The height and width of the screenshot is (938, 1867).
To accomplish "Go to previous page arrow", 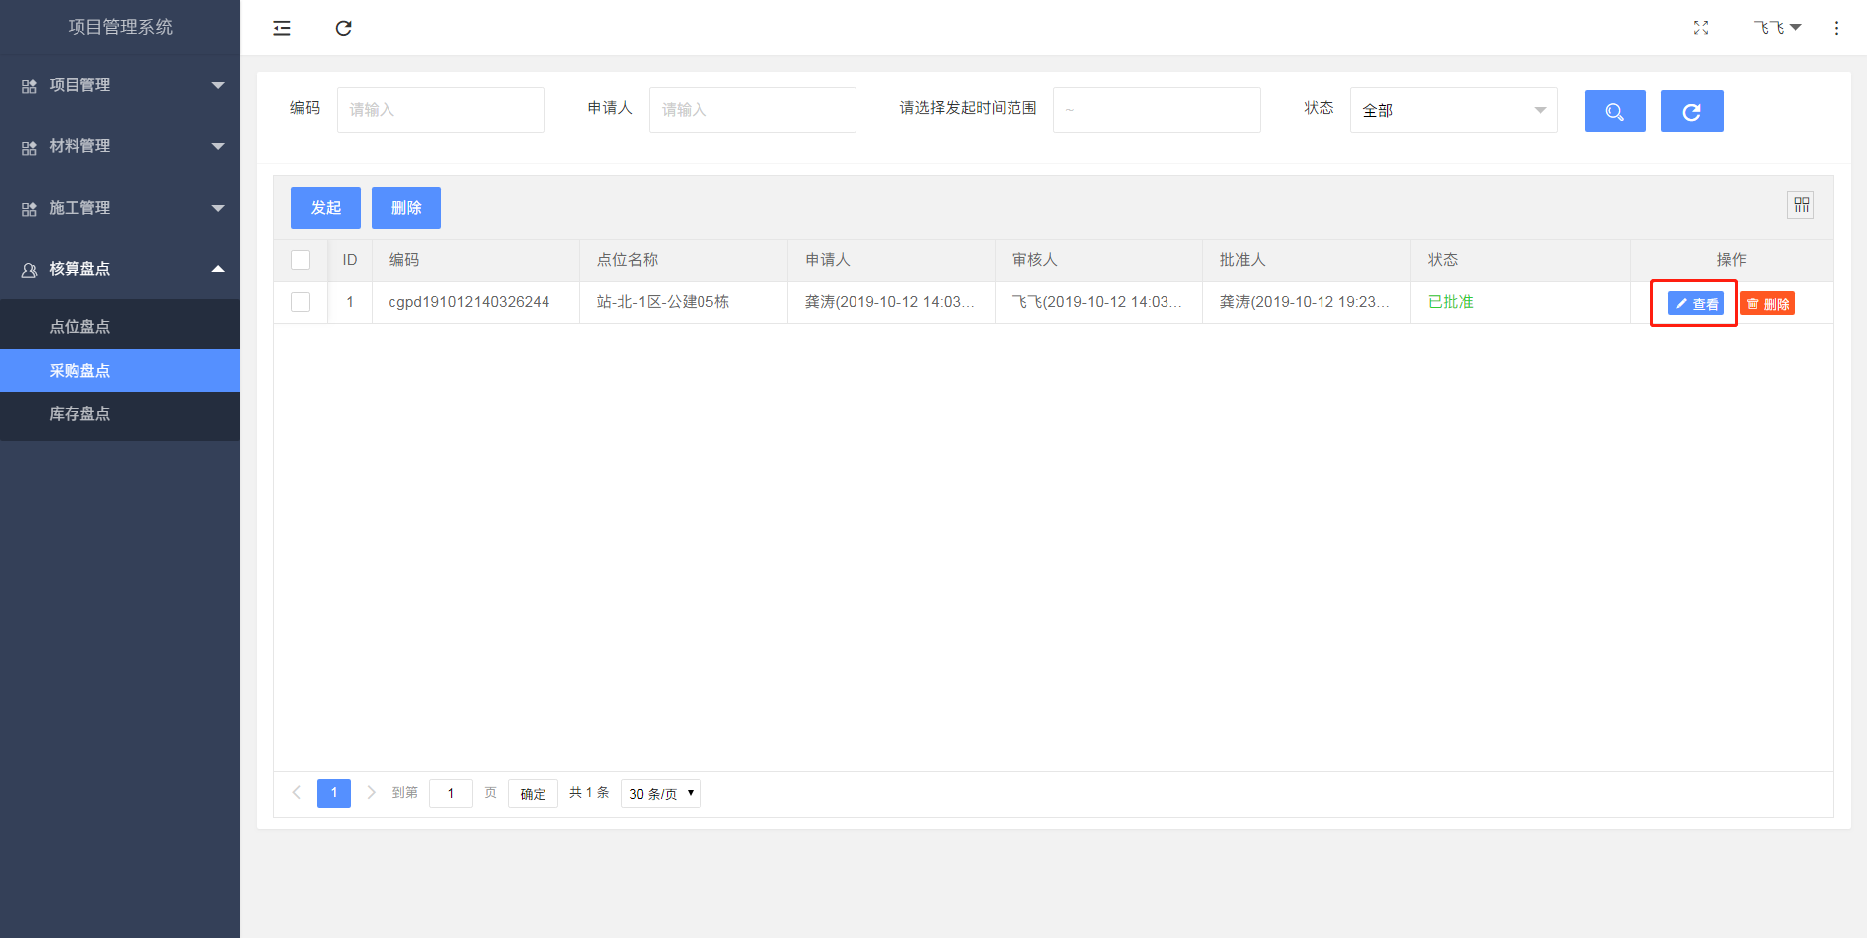I will (296, 793).
